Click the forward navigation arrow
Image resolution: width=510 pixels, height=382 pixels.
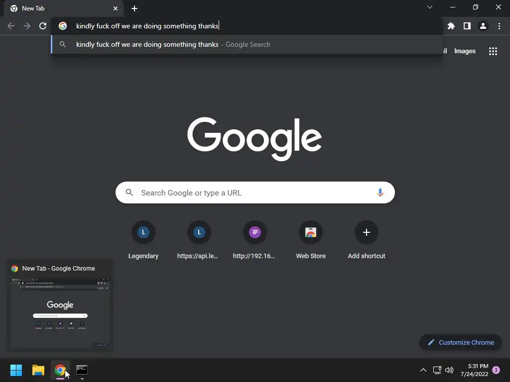27,26
